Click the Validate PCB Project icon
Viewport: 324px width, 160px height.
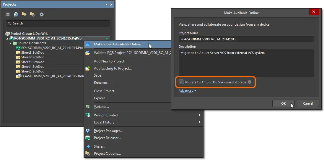point(88,53)
